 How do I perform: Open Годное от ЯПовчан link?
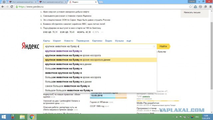click(99, 102)
